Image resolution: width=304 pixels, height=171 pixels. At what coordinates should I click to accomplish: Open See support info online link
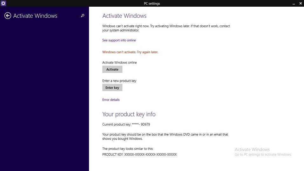(x=119, y=40)
